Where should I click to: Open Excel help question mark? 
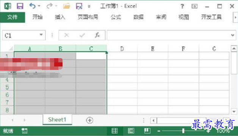182,6
